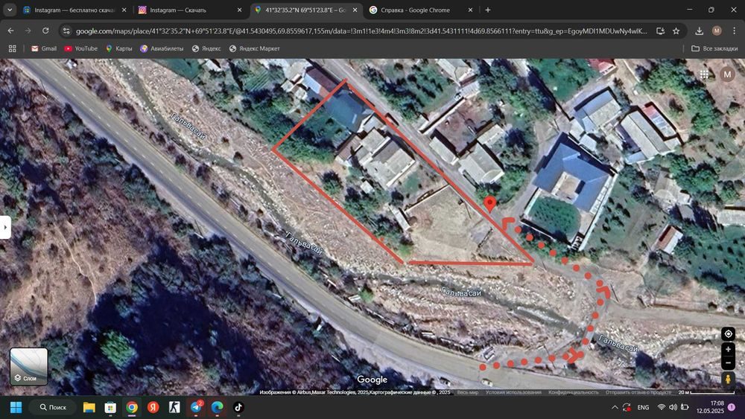Open the tab search dropdown arrow

10,10
